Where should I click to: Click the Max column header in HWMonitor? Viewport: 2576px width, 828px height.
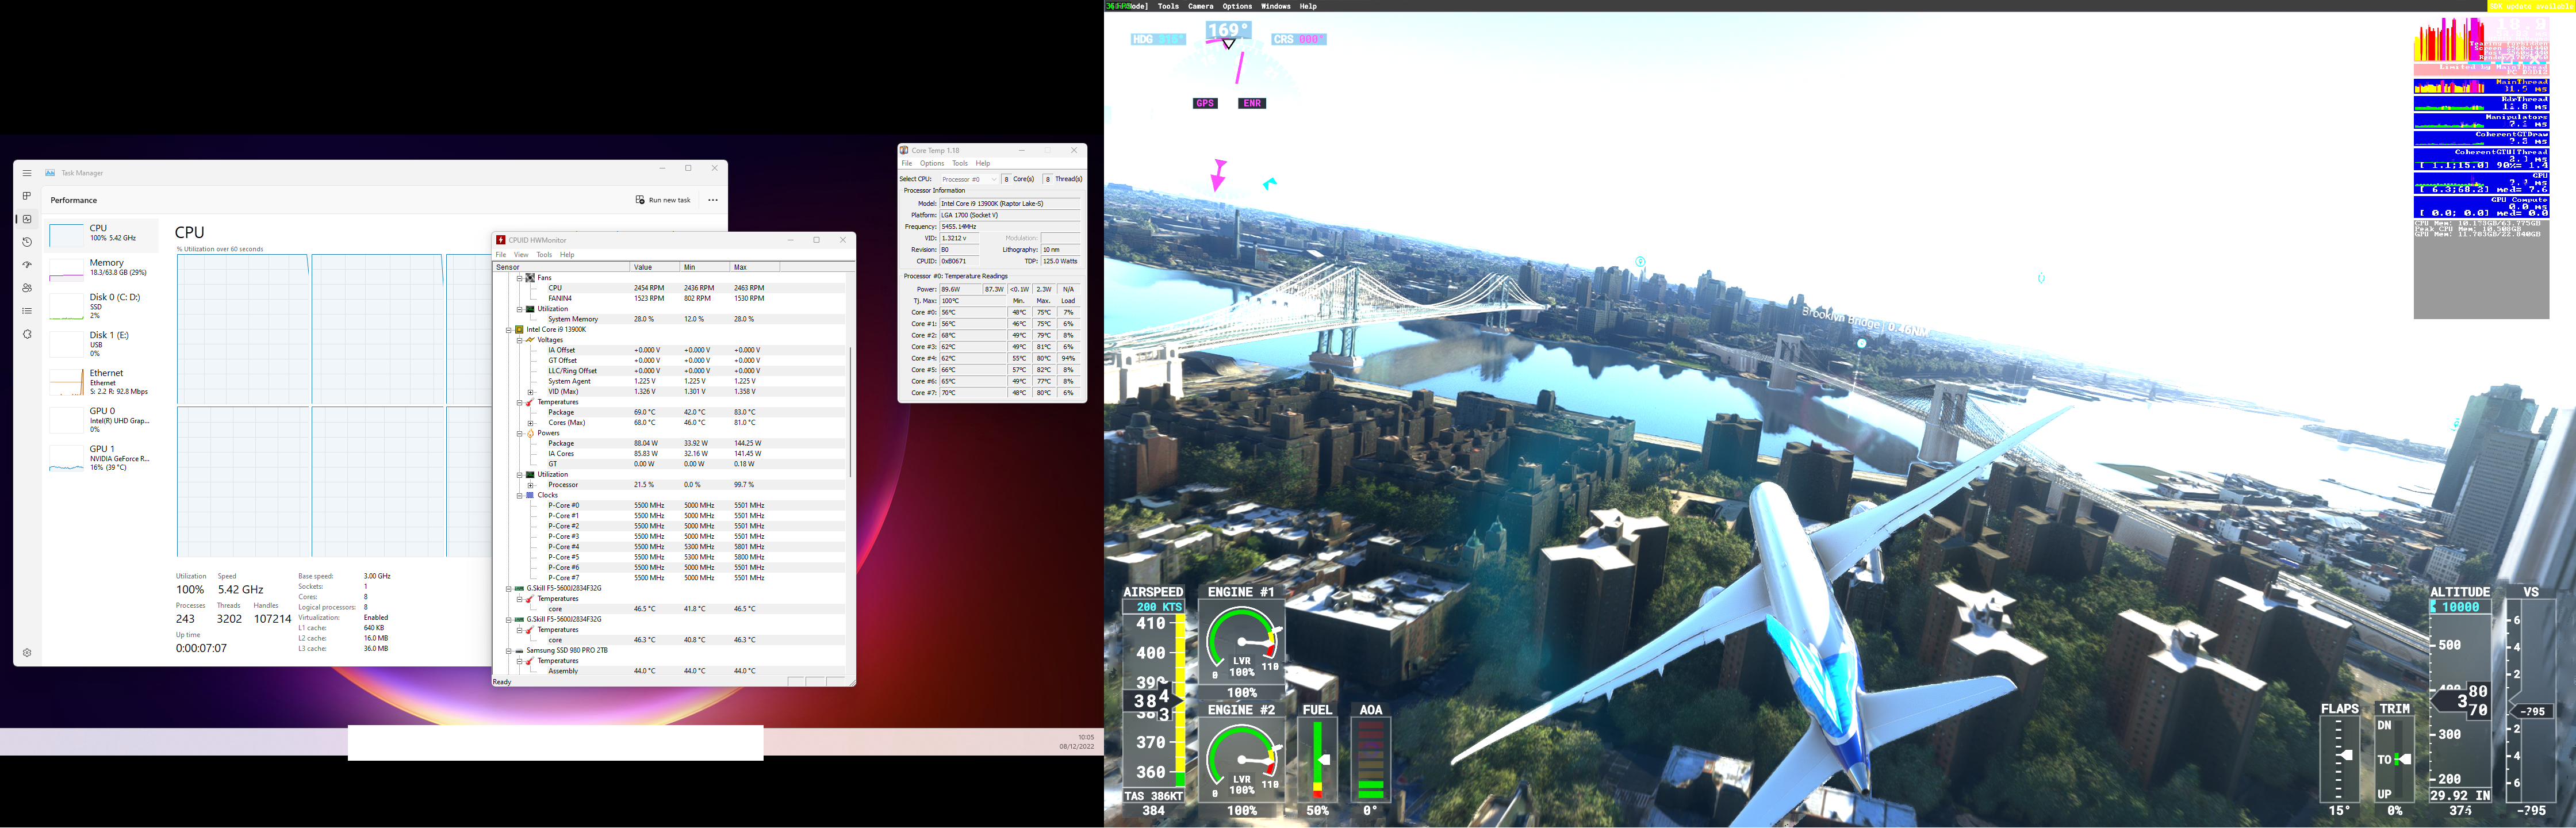(754, 267)
